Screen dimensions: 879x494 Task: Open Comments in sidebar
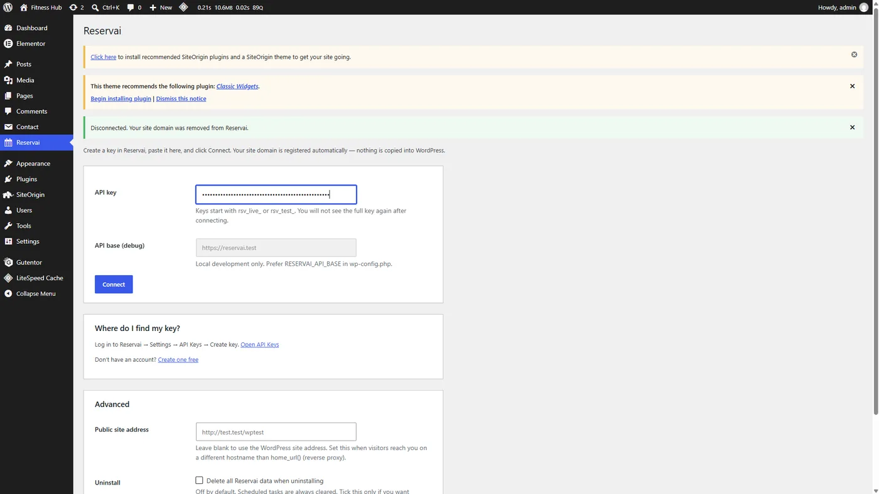click(36, 112)
